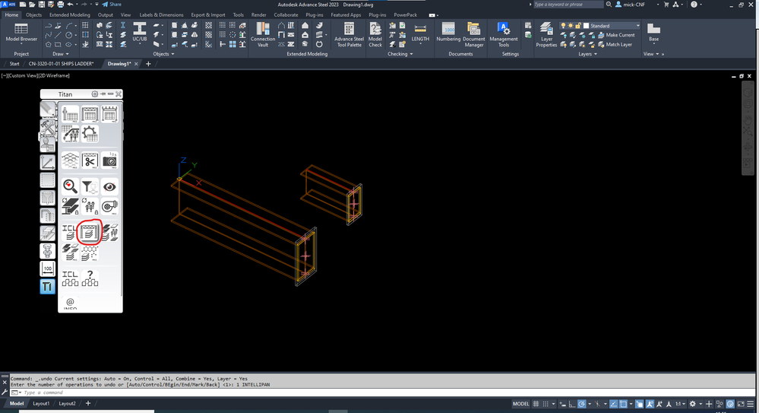
Task: Open the PowerPack ribbon tab
Action: [405, 15]
